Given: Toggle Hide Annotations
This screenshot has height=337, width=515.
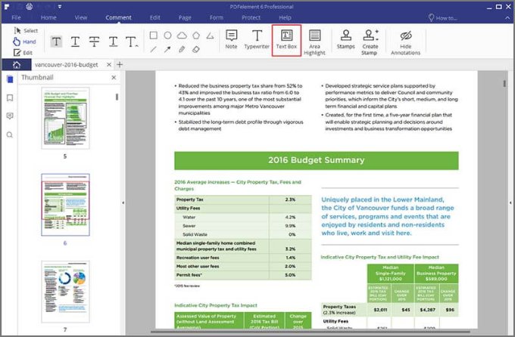Looking at the screenshot, I should (406, 42).
